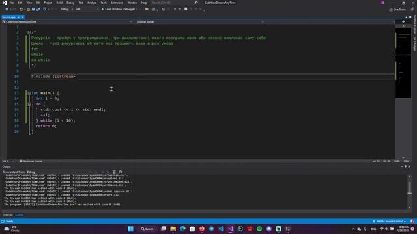Close the Output panel
Viewport: 417px width, 234px height.
point(409,166)
